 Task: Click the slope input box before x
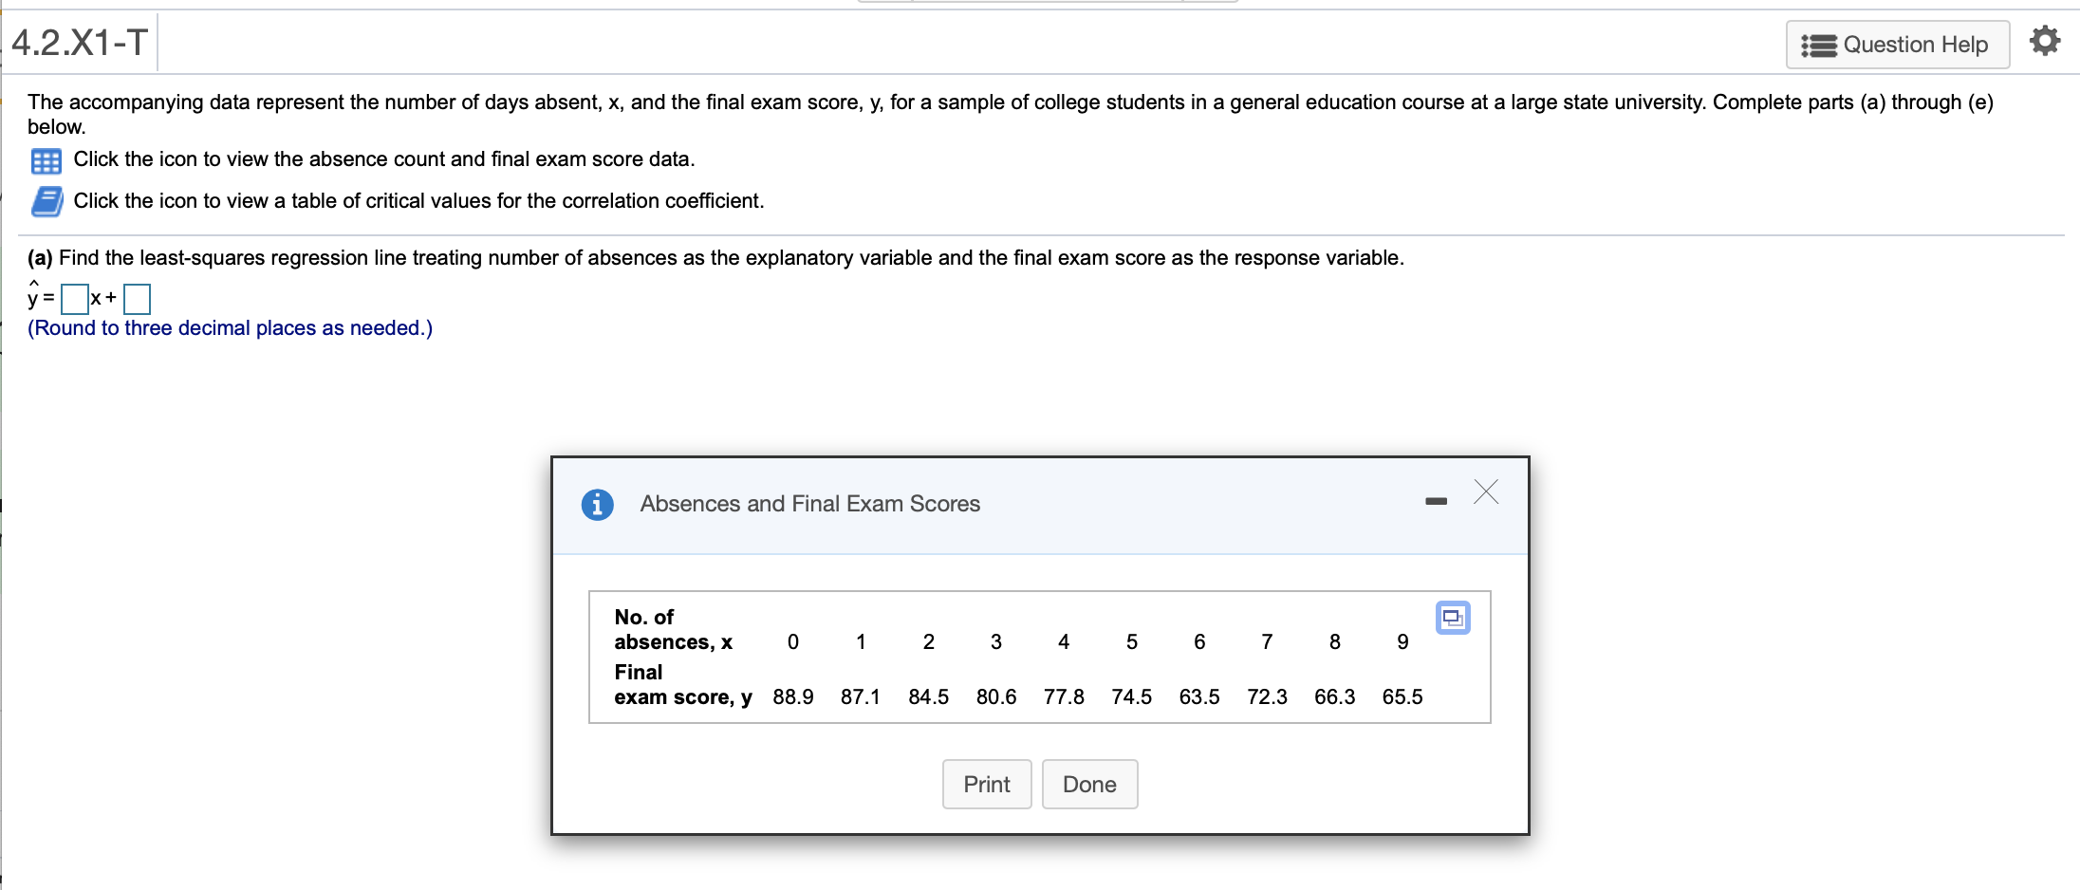pos(74,299)
